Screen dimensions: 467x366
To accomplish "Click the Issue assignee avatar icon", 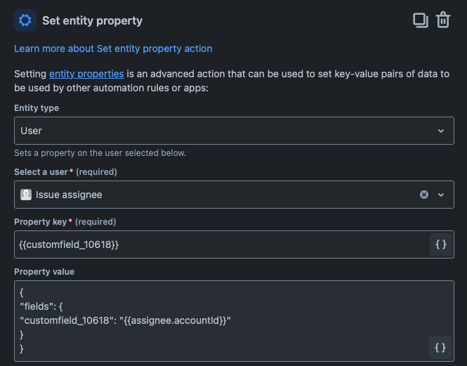I will [x=26, y=195].
